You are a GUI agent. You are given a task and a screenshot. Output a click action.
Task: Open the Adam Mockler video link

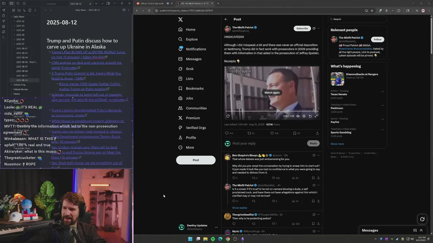click(x=88, y=55)
